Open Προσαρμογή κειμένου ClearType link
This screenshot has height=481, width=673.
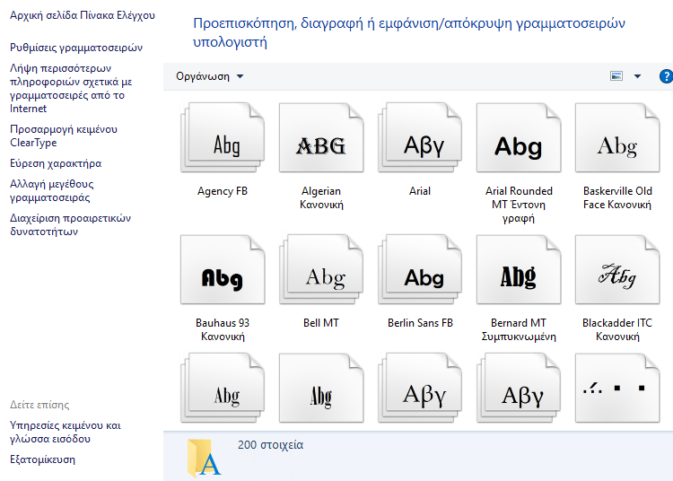64,136
